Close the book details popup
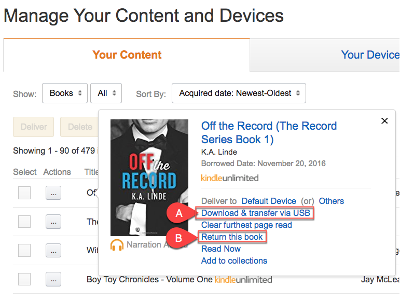 click(x=384, y=120)
